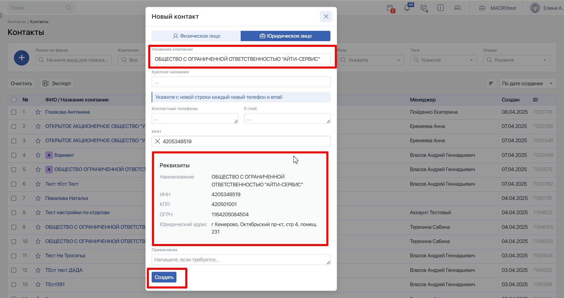Select the Юридическое лицо tab
Screen dimensions: 565x298
click(x=286, y=36)
